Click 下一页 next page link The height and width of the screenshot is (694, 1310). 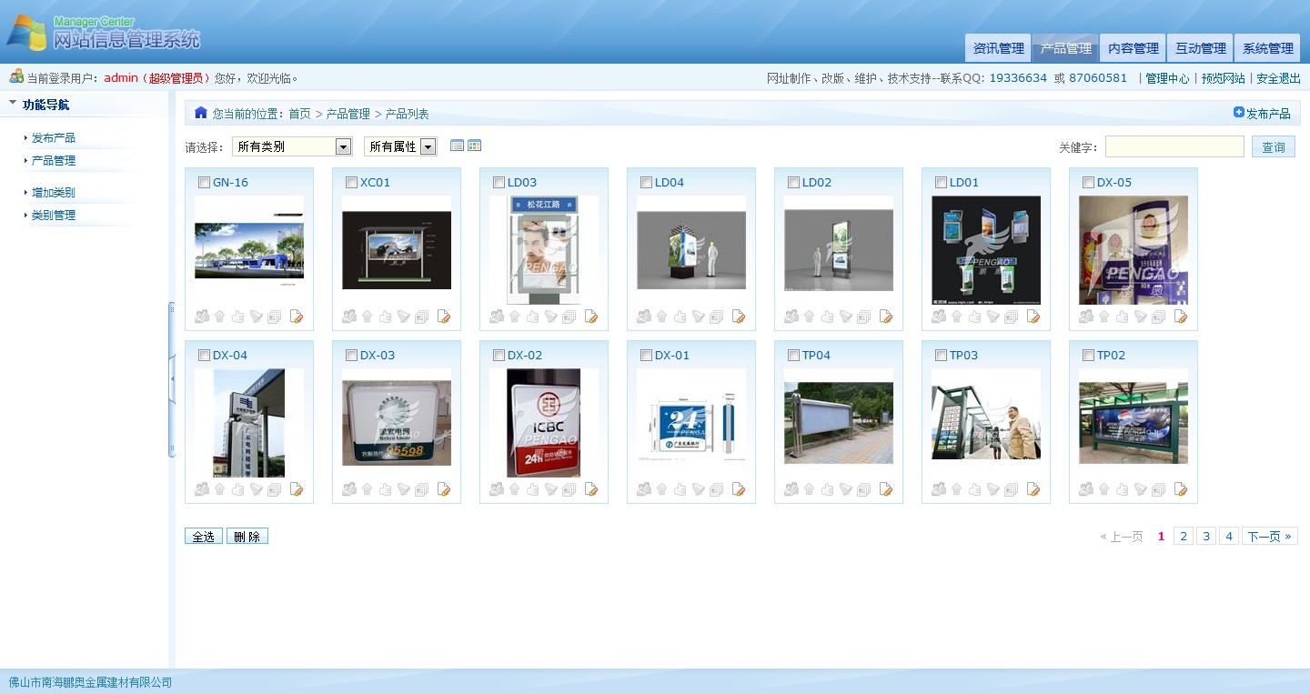[x=1270, y=537]
